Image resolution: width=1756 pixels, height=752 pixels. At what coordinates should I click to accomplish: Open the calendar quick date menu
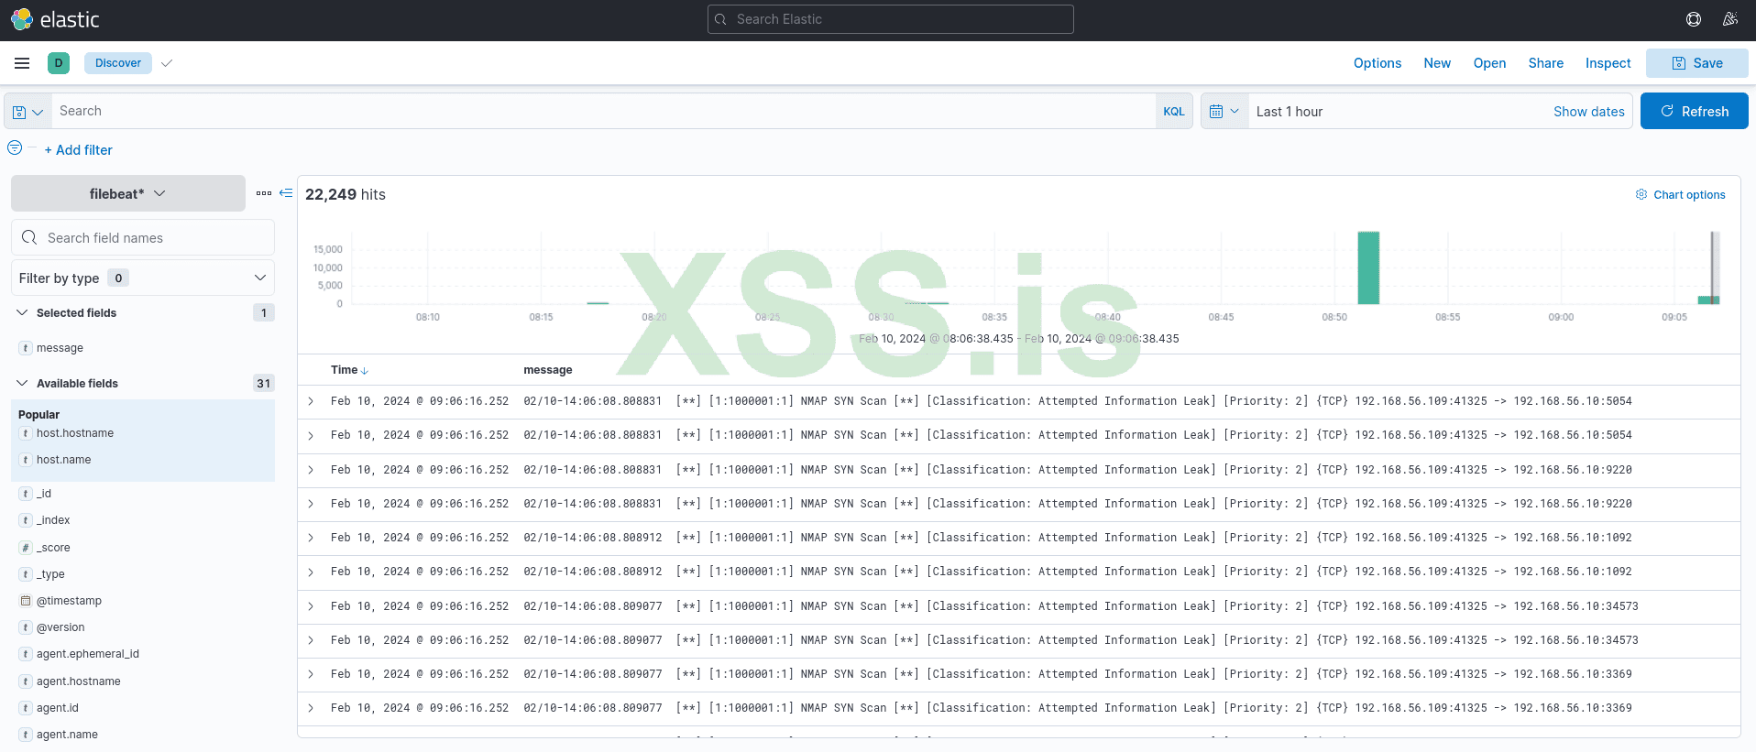point(1224,112)
